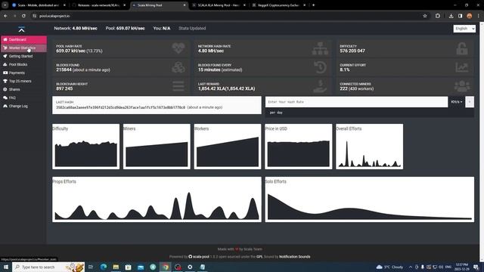Click the Chrome taskbar icon
This screenshot has width=484, height=272.
tap(166, 267)
